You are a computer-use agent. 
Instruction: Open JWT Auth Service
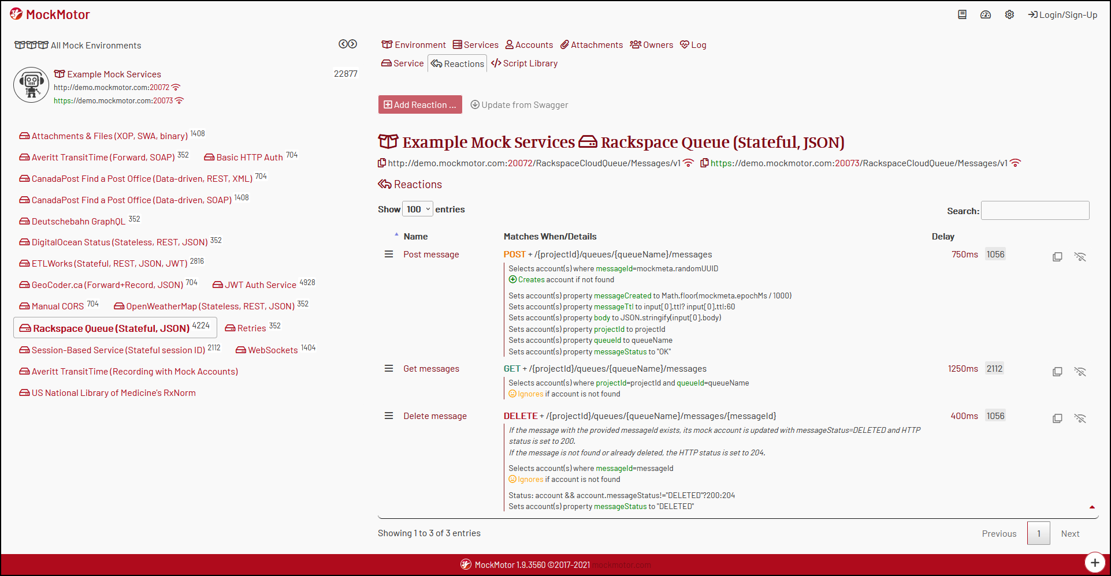click(x=254, y=285)
